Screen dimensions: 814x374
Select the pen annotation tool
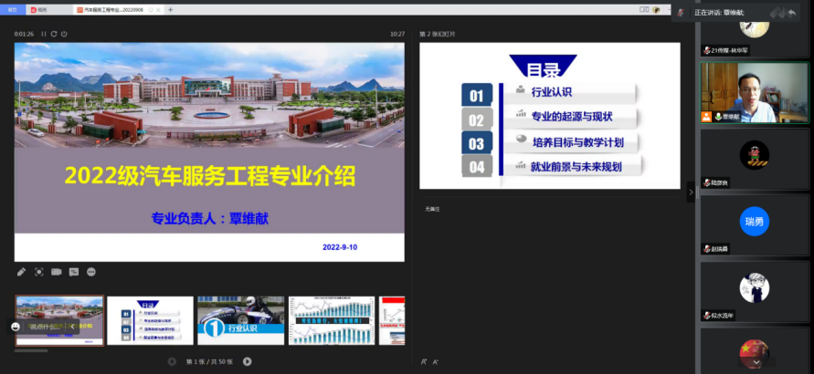[x=22, y=272]
